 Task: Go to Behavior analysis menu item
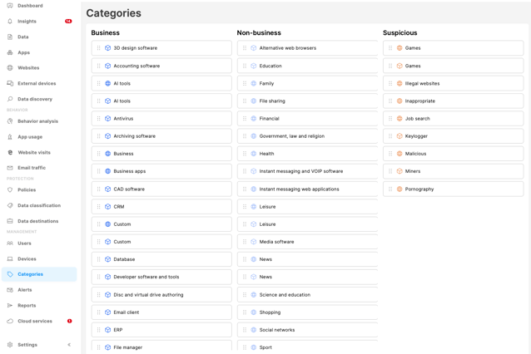click(x=39, y=121)
